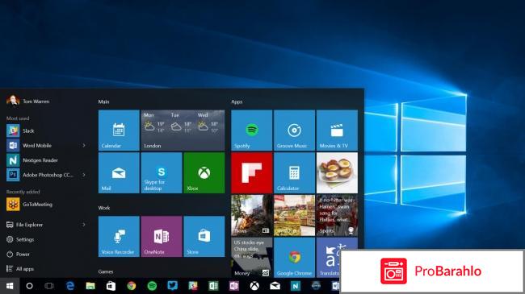Open the Sports live tile
The image size is (525, 294).
337,216
